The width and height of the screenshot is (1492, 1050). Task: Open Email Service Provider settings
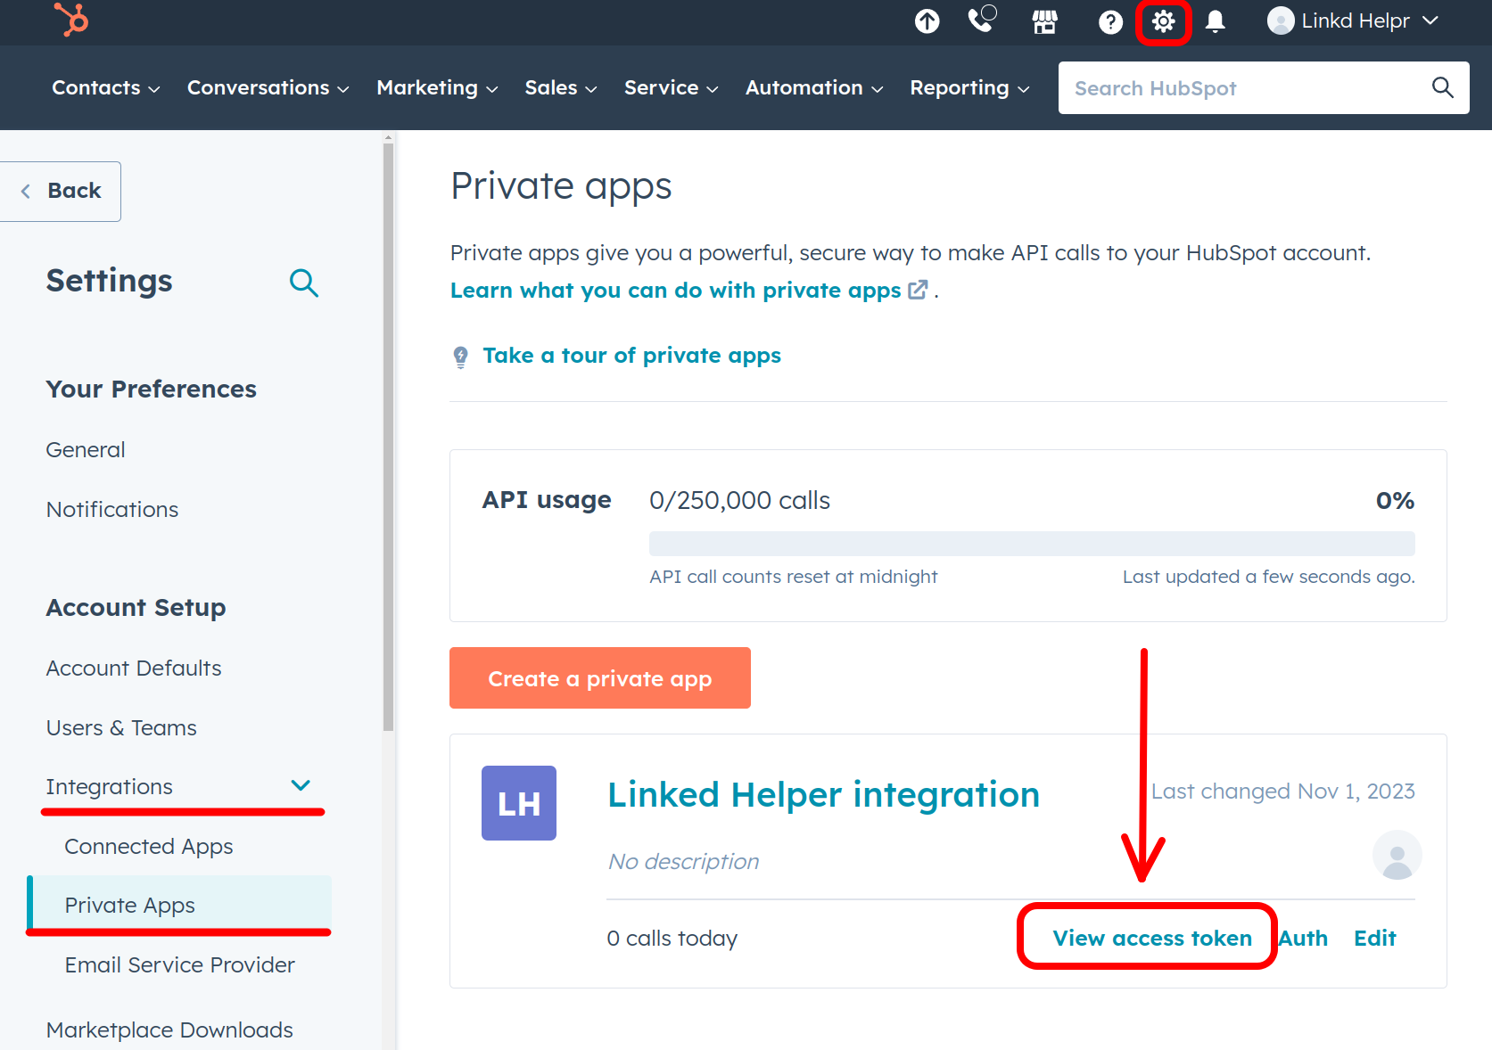[x=179, y=964]
